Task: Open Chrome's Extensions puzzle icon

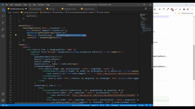Action: tap(184, 9)
